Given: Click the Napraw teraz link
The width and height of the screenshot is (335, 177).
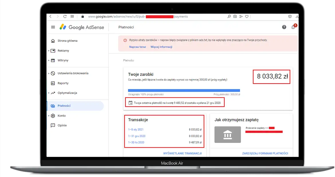Looking at the screenshot, I should (x=138, y=47).
